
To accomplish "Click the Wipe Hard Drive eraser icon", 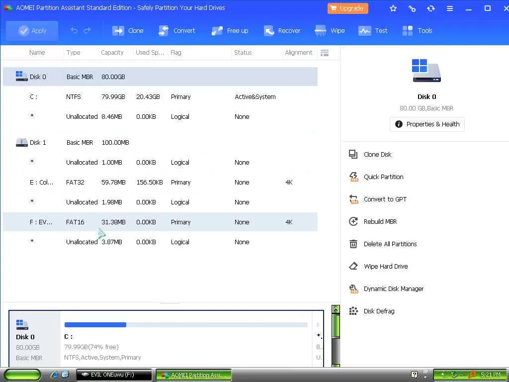I will click(x=353, y=267).
